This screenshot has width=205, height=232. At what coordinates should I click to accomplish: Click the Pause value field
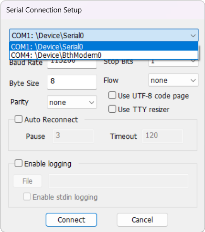[73, 136]
